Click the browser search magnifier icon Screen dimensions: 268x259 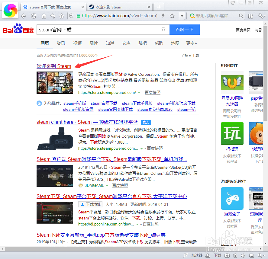click(241, 16)
